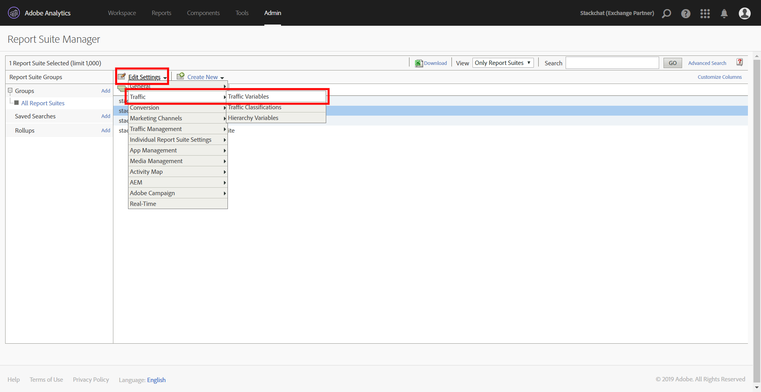Expand the Adobe Campaign menu item
The image size is (761, 392).
(178, 193)
